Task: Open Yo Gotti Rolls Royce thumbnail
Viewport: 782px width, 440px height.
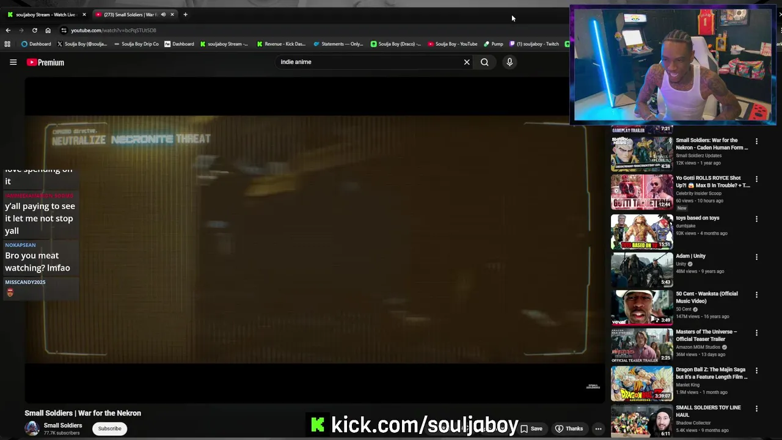Action: [641, 192]
